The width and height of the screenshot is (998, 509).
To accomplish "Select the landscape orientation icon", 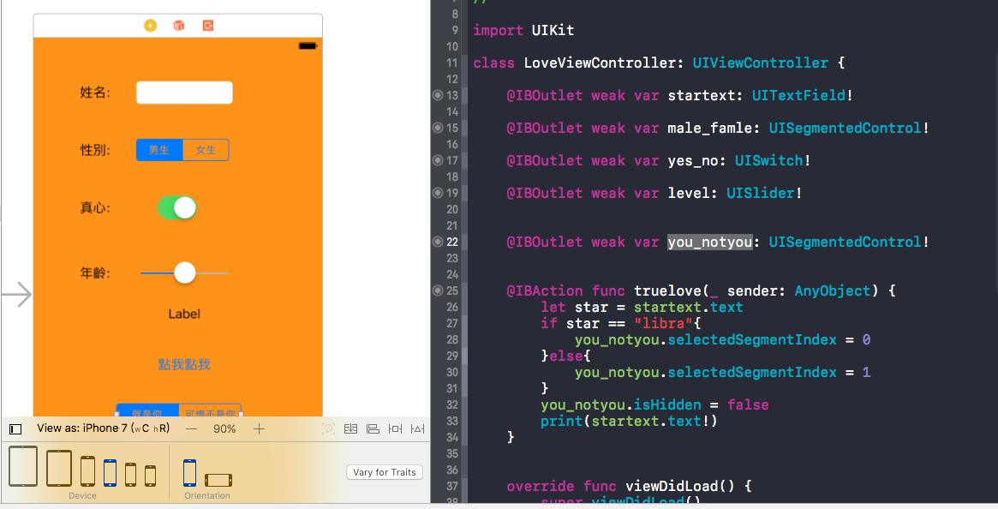I will click(218, 481).
